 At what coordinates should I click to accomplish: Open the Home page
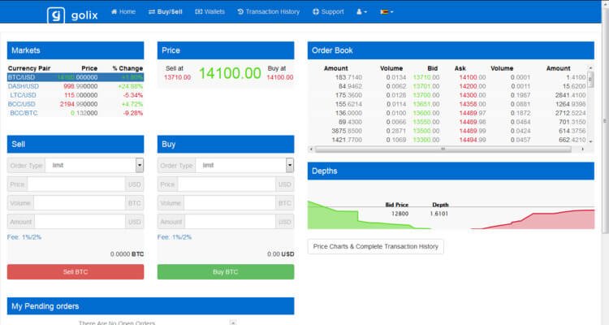pyautogui.click(x=123, y=12)
